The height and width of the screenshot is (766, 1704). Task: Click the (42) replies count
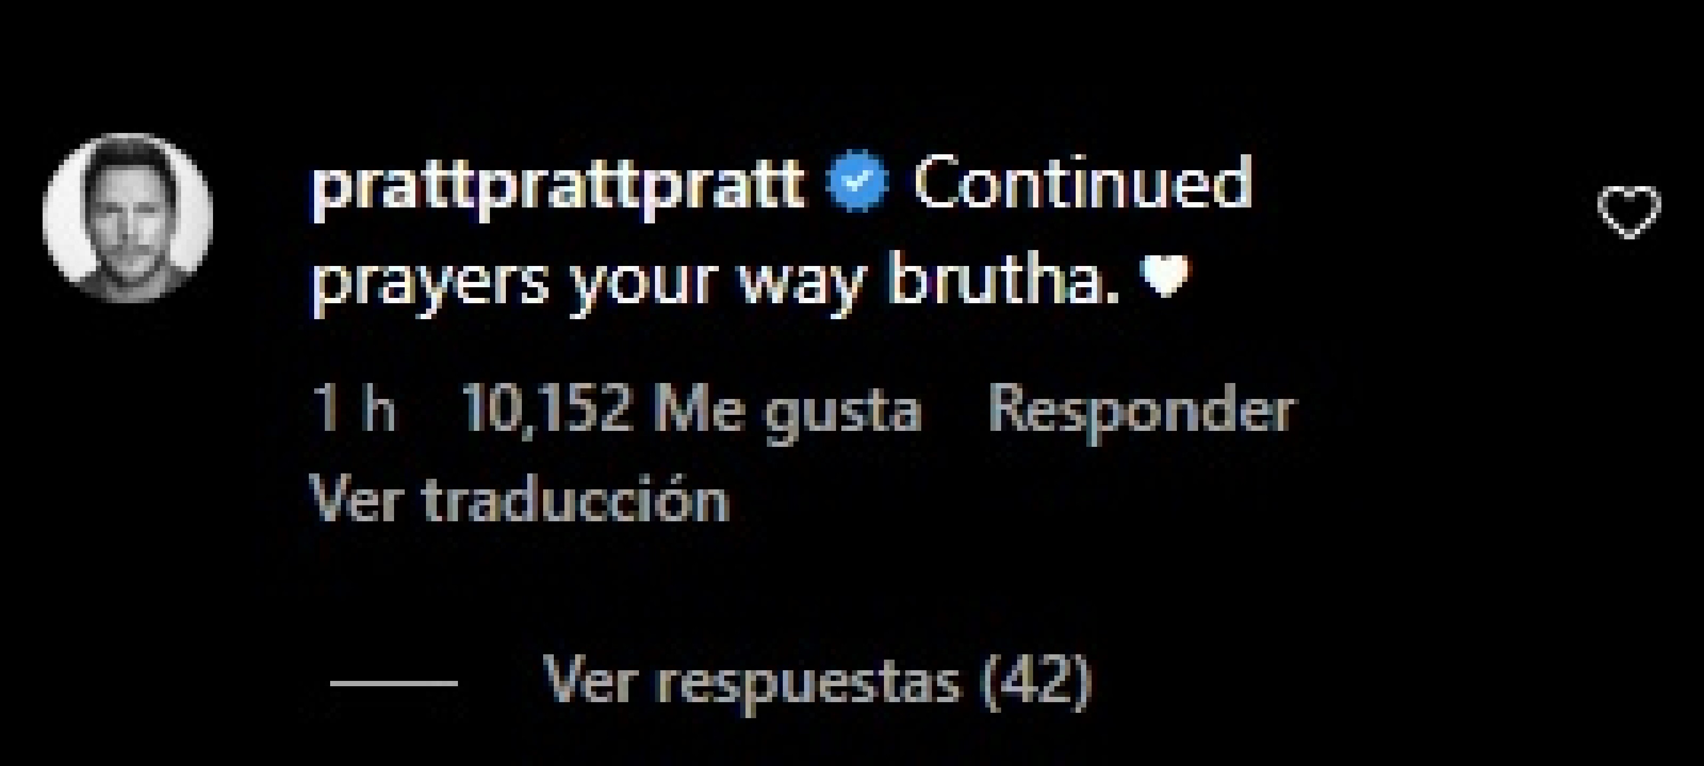(1035, 681)
